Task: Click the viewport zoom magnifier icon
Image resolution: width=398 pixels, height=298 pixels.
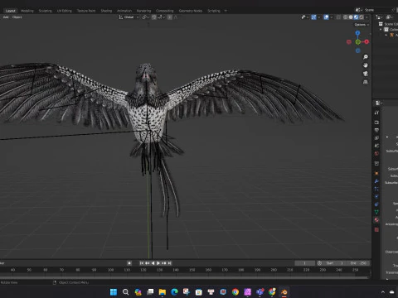Action: [x=366, y=57]
